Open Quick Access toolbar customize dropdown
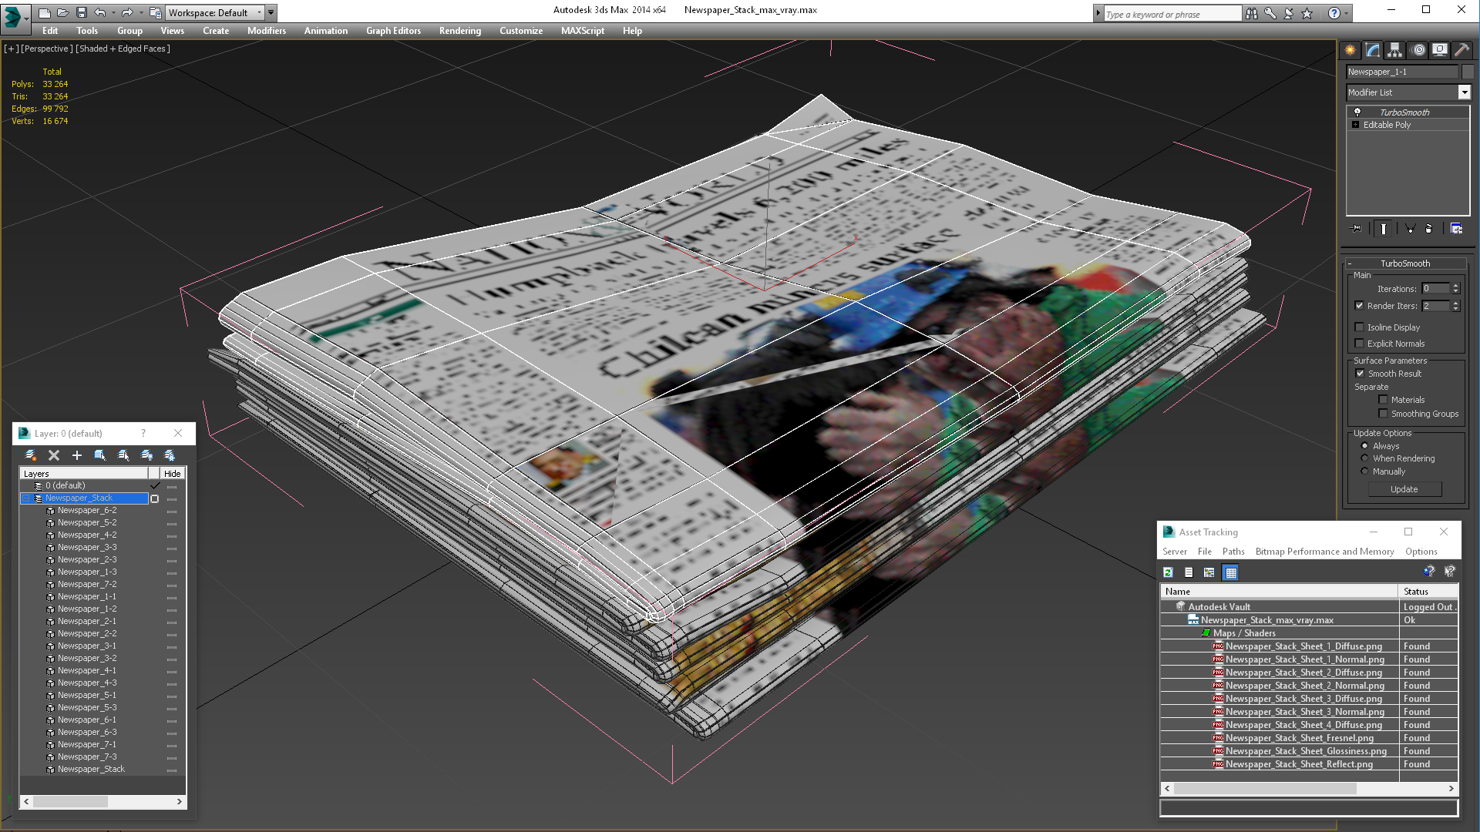The width and height of the screenshot is (1480, 832). coord(271,12)
